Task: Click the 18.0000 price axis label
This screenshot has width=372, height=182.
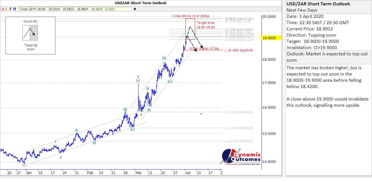Action: pyautogui.click(x=269, y=60)
